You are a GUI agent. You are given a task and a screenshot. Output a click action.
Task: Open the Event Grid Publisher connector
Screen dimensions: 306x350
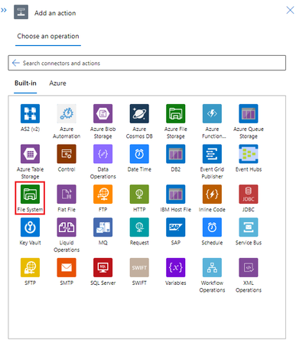coord(212,154)
